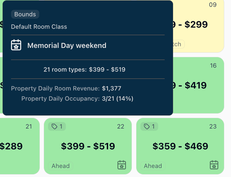Viewport: 231px width, 177px height.
Task: Click the date number 23
Action: tap(213, 126)
